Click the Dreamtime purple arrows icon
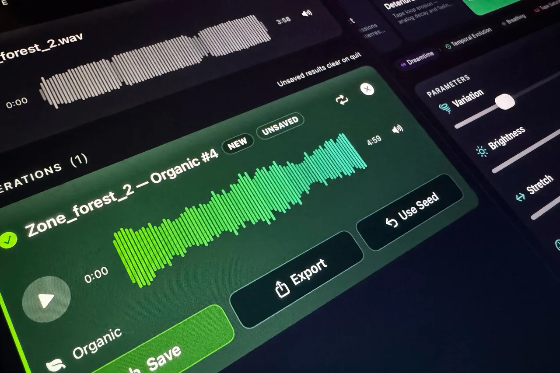Screen dimensions: 560x373 click(403, 64)
